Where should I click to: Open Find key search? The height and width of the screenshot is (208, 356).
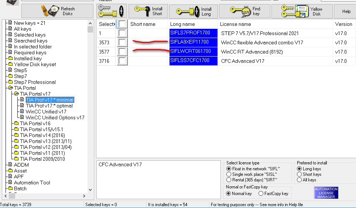244,11
